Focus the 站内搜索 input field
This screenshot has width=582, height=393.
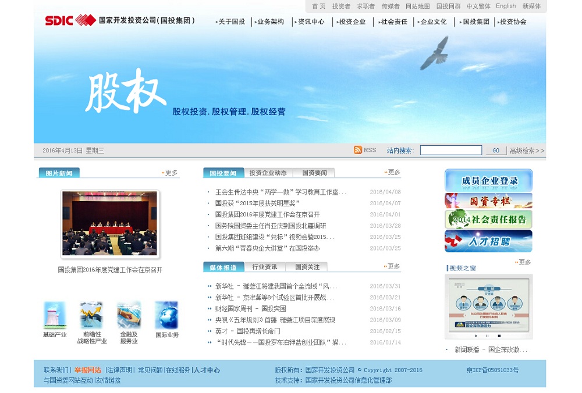pos(451,150)
